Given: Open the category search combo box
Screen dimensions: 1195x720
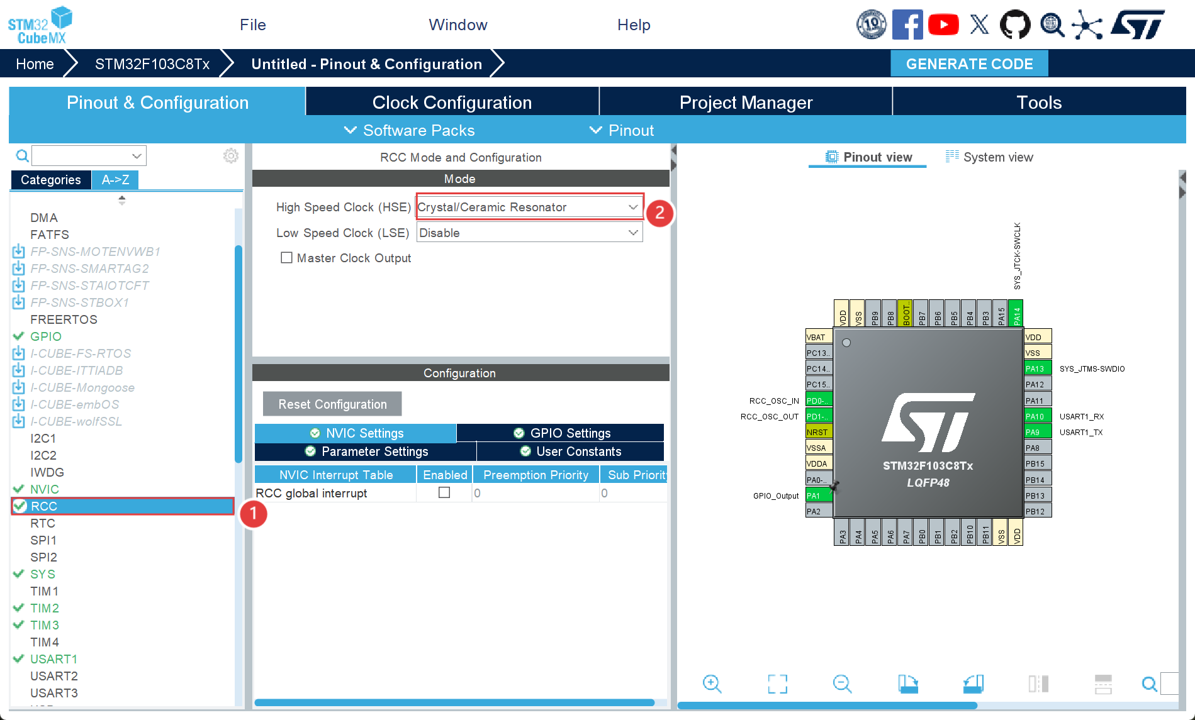Looking at the screenshot, I should tap(89, 155).
